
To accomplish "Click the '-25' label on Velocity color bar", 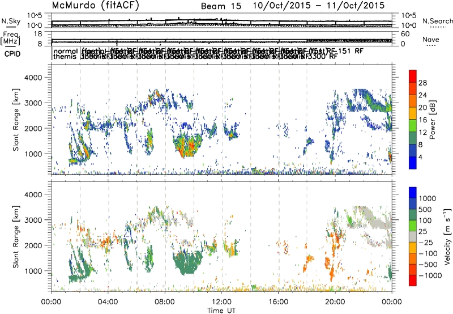I will point(425,242).
